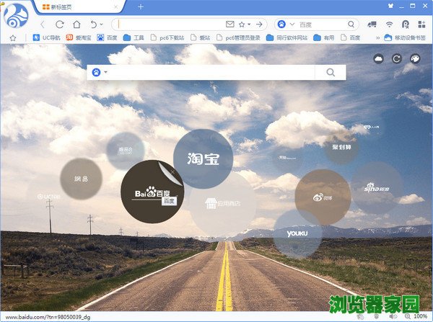Screen dimensions: 433x322
Task: Focus the large page search box
Action: pyautogui.click(x=211, y=73)
